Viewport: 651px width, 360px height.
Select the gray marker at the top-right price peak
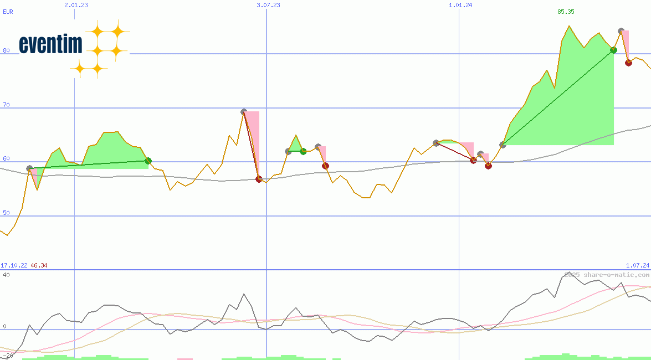(x=621, y=31)
